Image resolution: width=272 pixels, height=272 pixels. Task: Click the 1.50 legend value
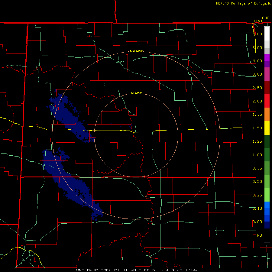pos(257,128)
